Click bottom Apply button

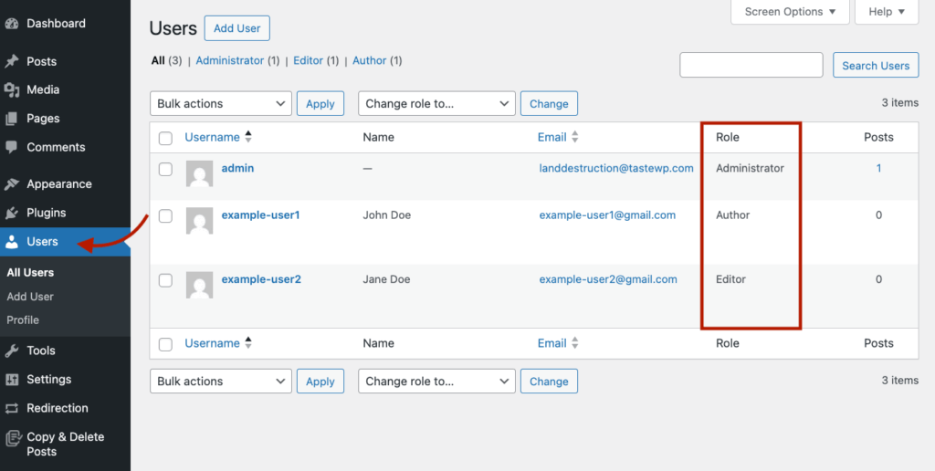[x=320, y=381]
